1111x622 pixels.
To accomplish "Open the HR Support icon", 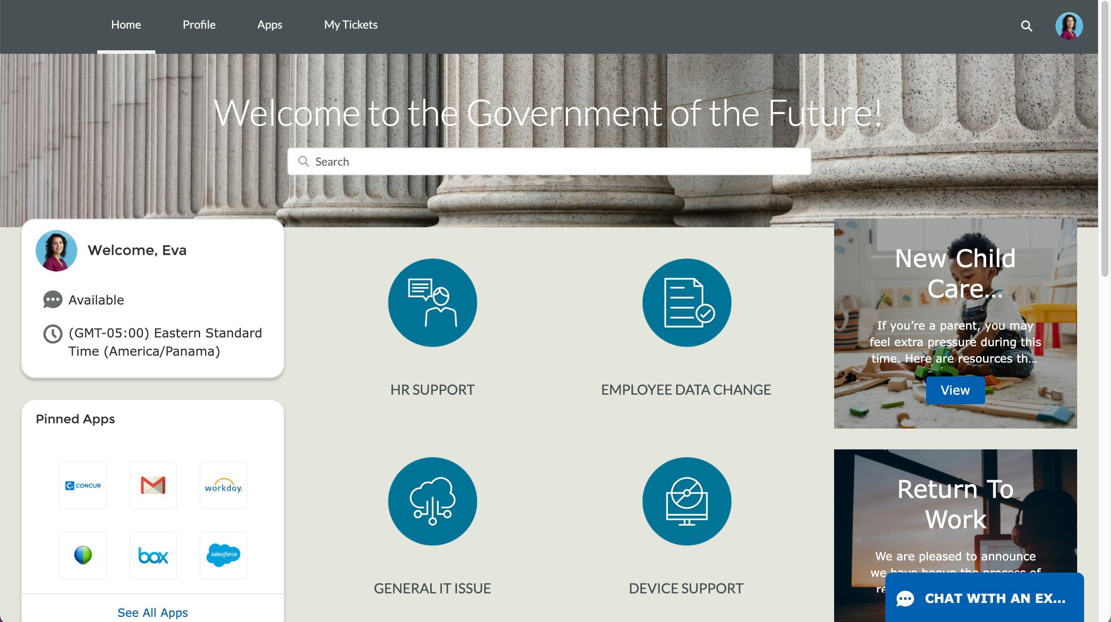I will coord(432,303).
